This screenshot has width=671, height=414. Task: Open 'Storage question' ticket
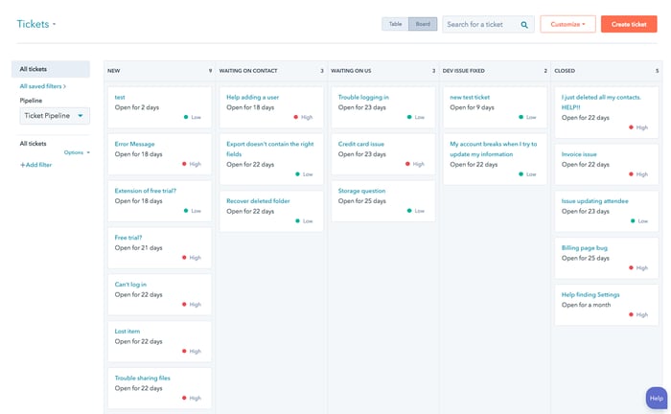pos(361,191)
